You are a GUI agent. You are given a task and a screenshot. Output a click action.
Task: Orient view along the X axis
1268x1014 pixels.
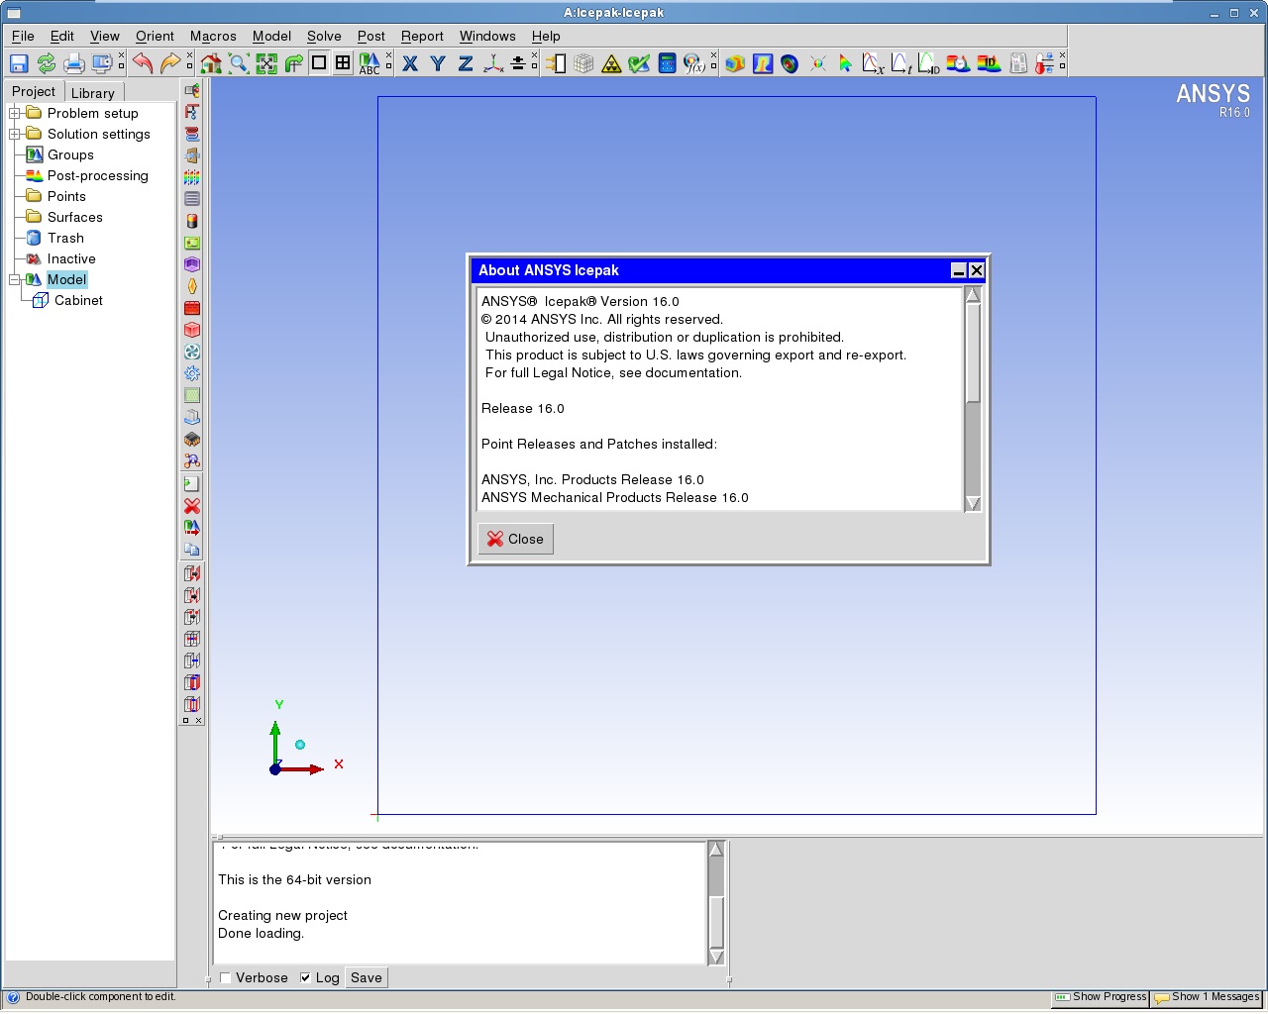click(410, 63)
